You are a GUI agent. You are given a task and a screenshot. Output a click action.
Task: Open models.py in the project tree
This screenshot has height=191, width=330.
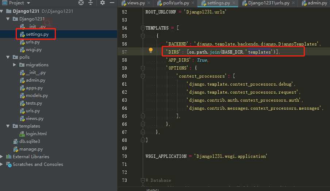click(37, 95)
